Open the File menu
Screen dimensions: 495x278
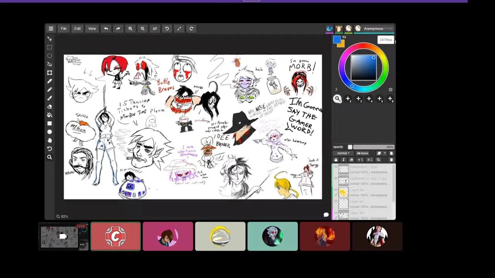(x=63, y=29)
